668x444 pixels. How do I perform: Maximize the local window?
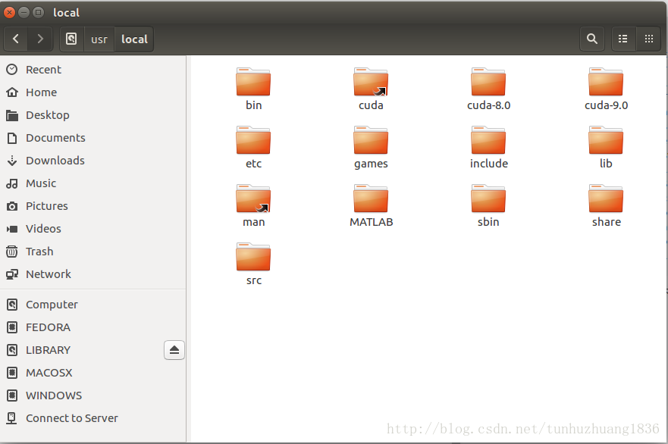tap(39, 12)
